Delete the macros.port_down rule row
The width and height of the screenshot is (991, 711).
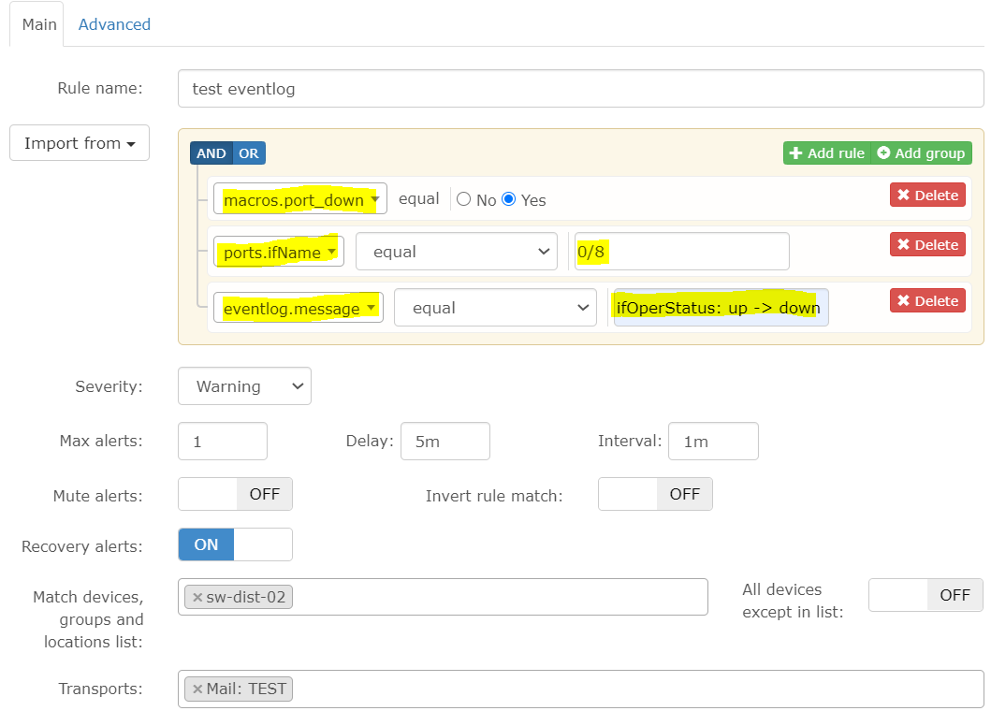click(x=926, y=196)
